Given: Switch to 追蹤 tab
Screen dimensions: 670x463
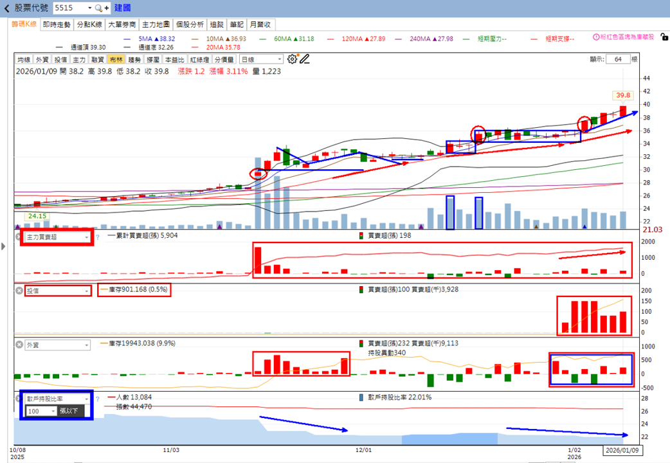Looking at the screenshot, I should point(217,24).
